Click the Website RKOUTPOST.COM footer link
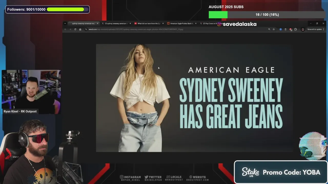328x184 pixels. (198, 178)
